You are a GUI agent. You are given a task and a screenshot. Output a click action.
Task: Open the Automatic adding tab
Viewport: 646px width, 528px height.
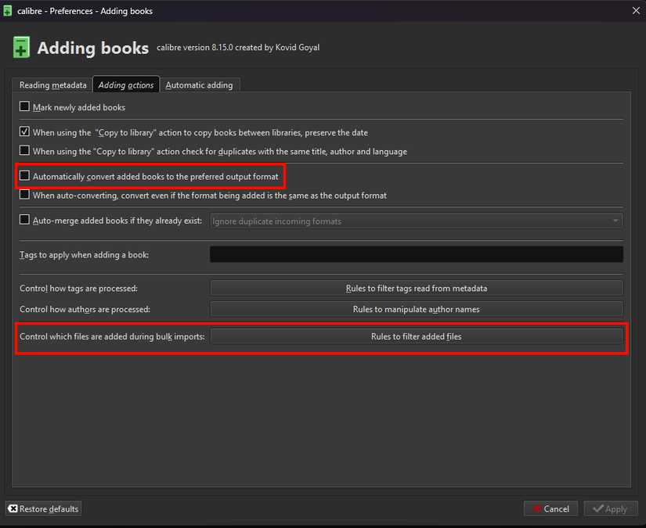pos(200,85)
